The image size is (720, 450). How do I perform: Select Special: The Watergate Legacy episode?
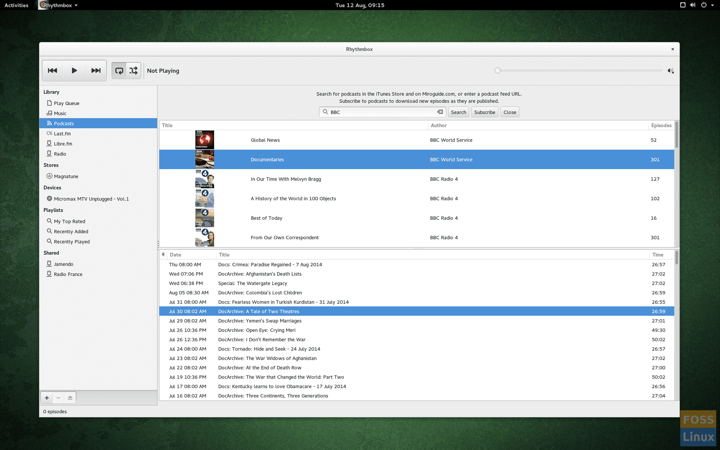point(417,283)
